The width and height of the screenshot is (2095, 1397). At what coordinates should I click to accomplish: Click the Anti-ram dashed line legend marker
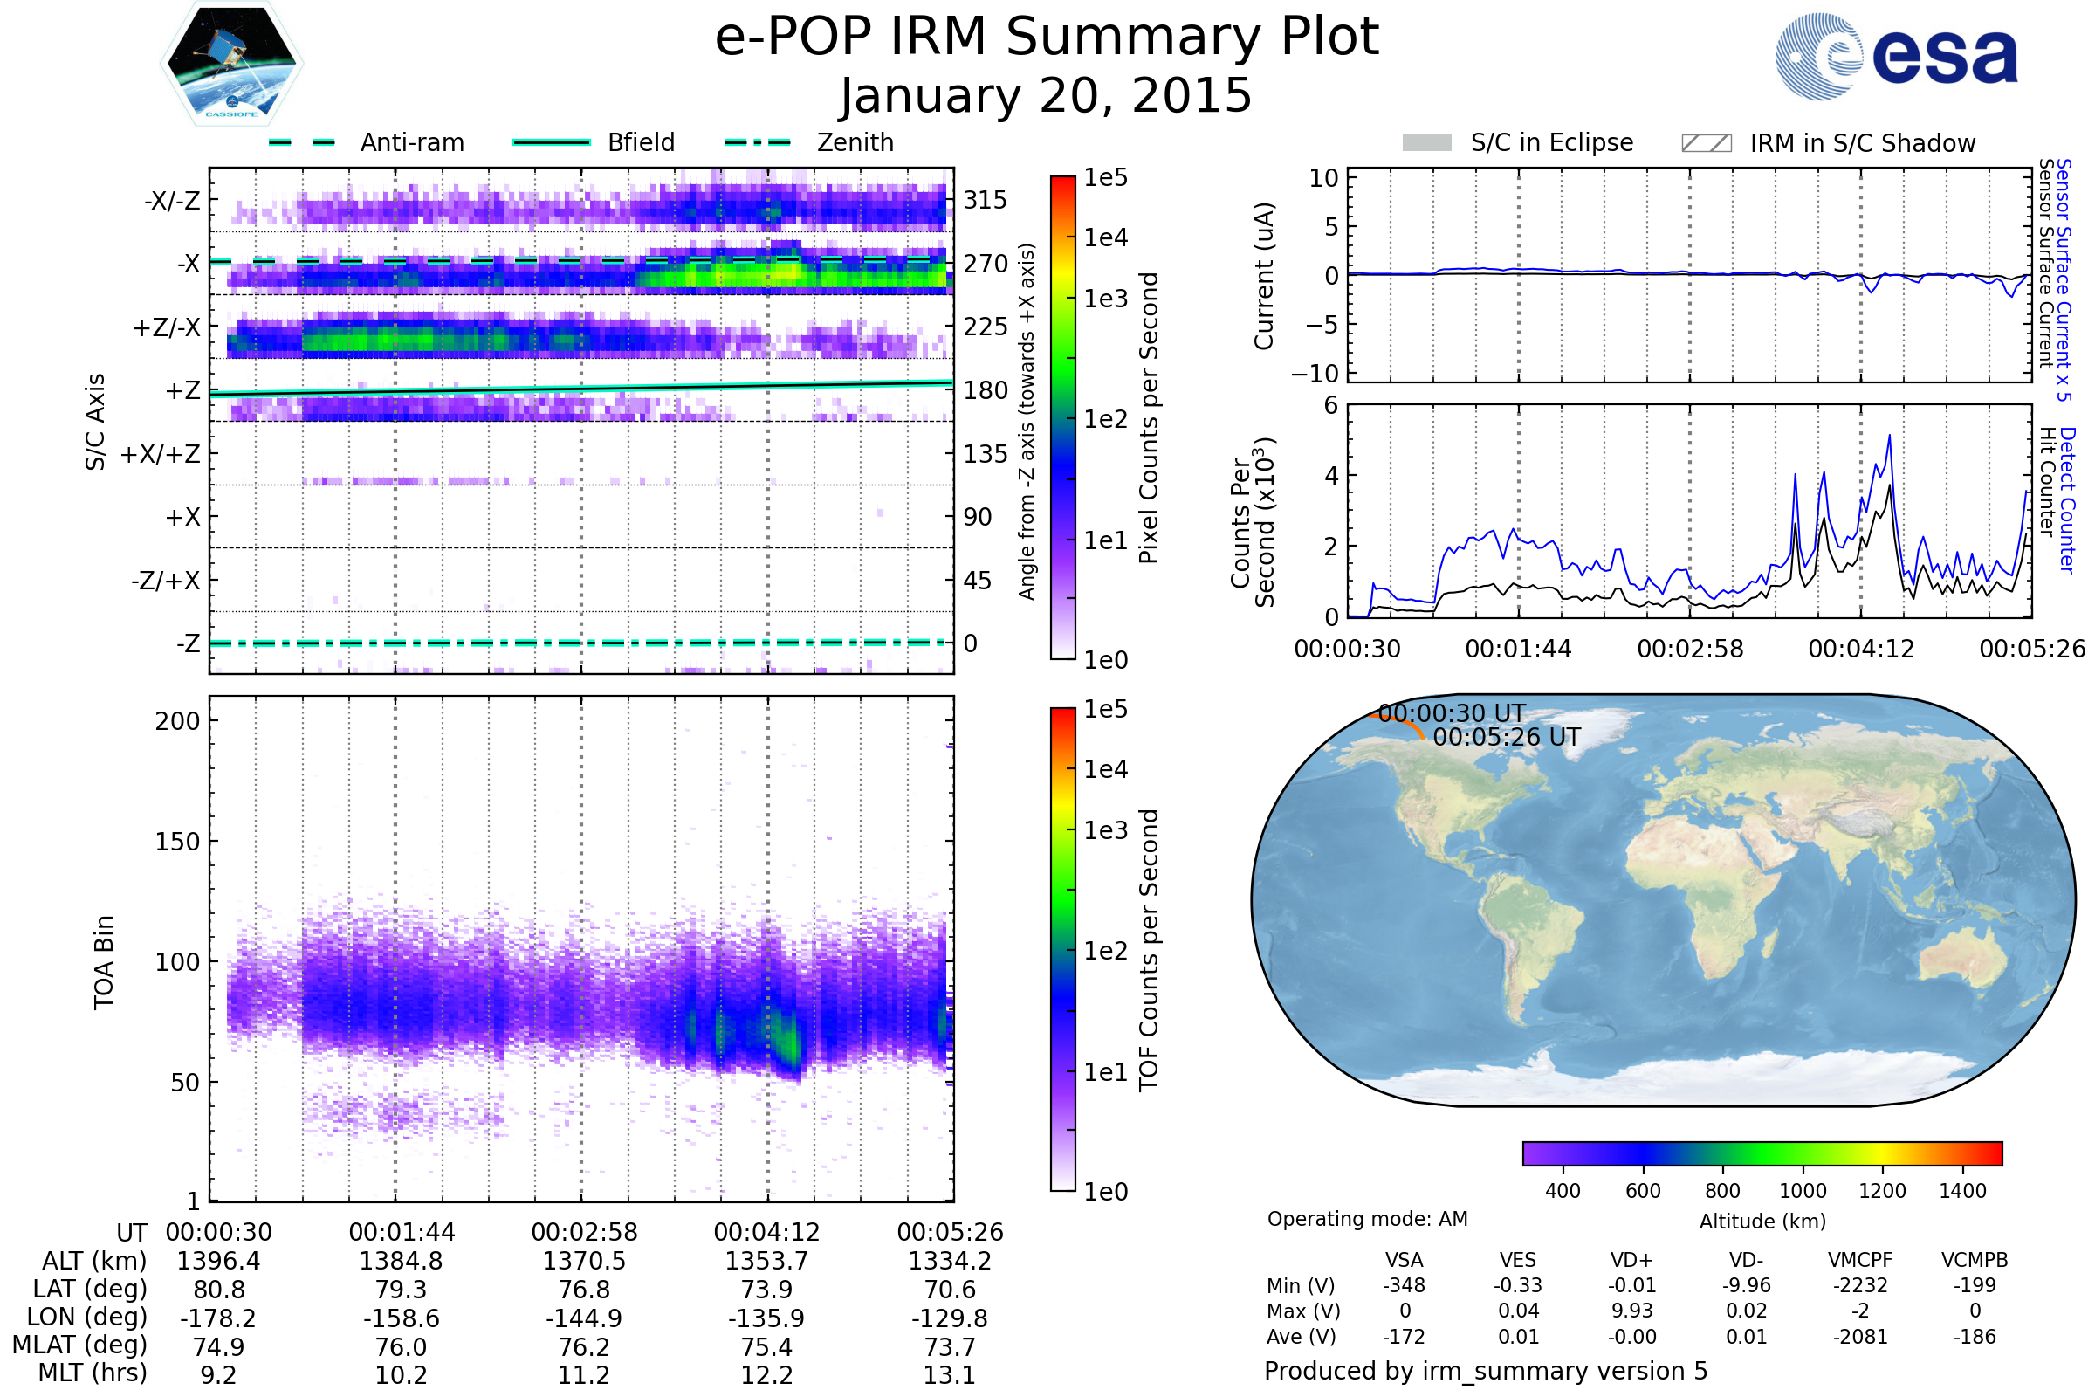tap(302, 142)
